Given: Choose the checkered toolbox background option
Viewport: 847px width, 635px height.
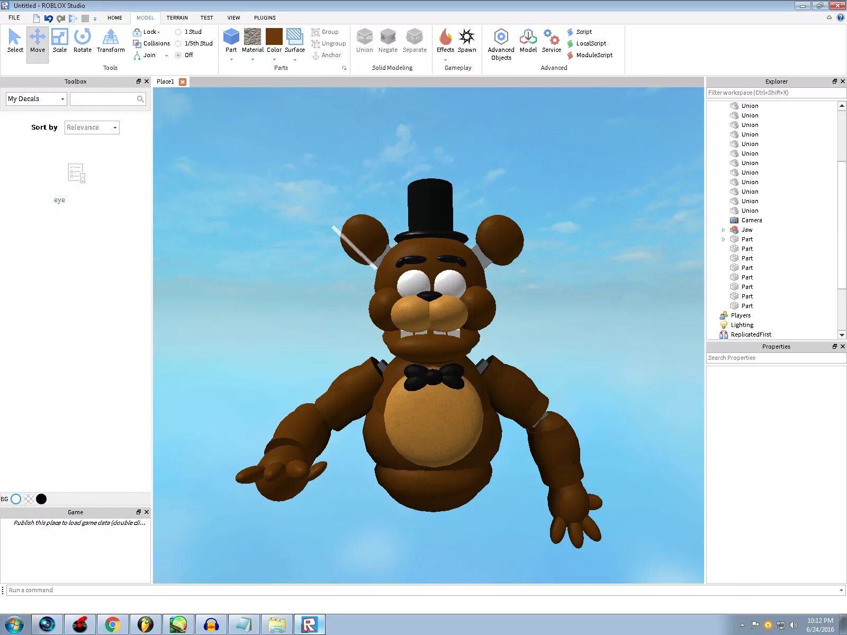Looking at the screenshot, I should pos(29,499).
